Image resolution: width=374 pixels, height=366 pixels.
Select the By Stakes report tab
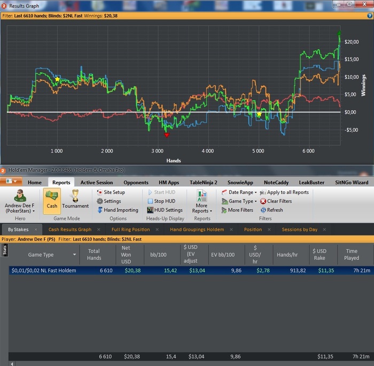point(18,230)
